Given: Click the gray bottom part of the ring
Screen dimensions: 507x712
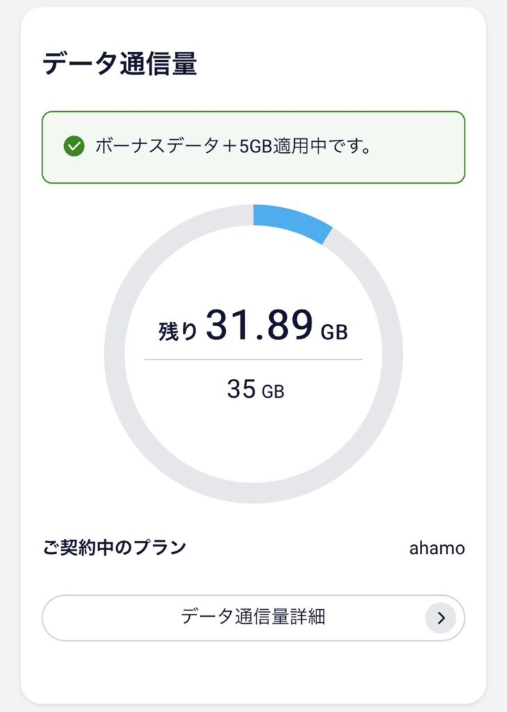Looking at the screenshot, I should pos(253,492).
